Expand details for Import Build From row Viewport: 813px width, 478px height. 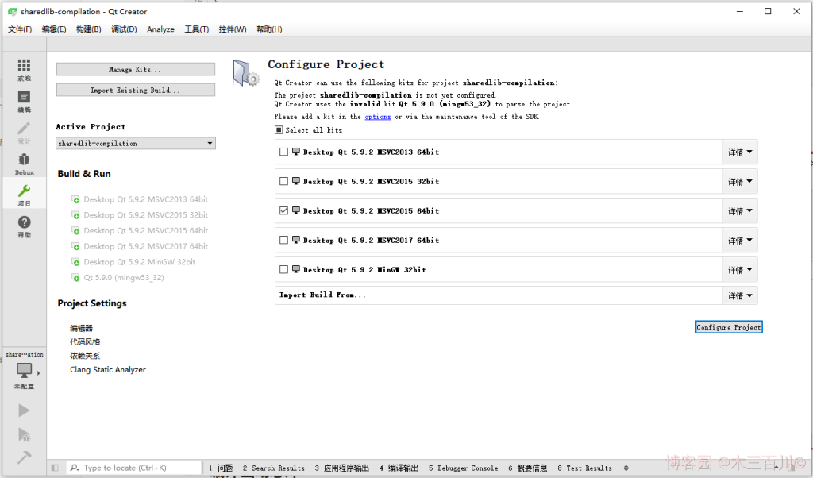pos(740,295)
